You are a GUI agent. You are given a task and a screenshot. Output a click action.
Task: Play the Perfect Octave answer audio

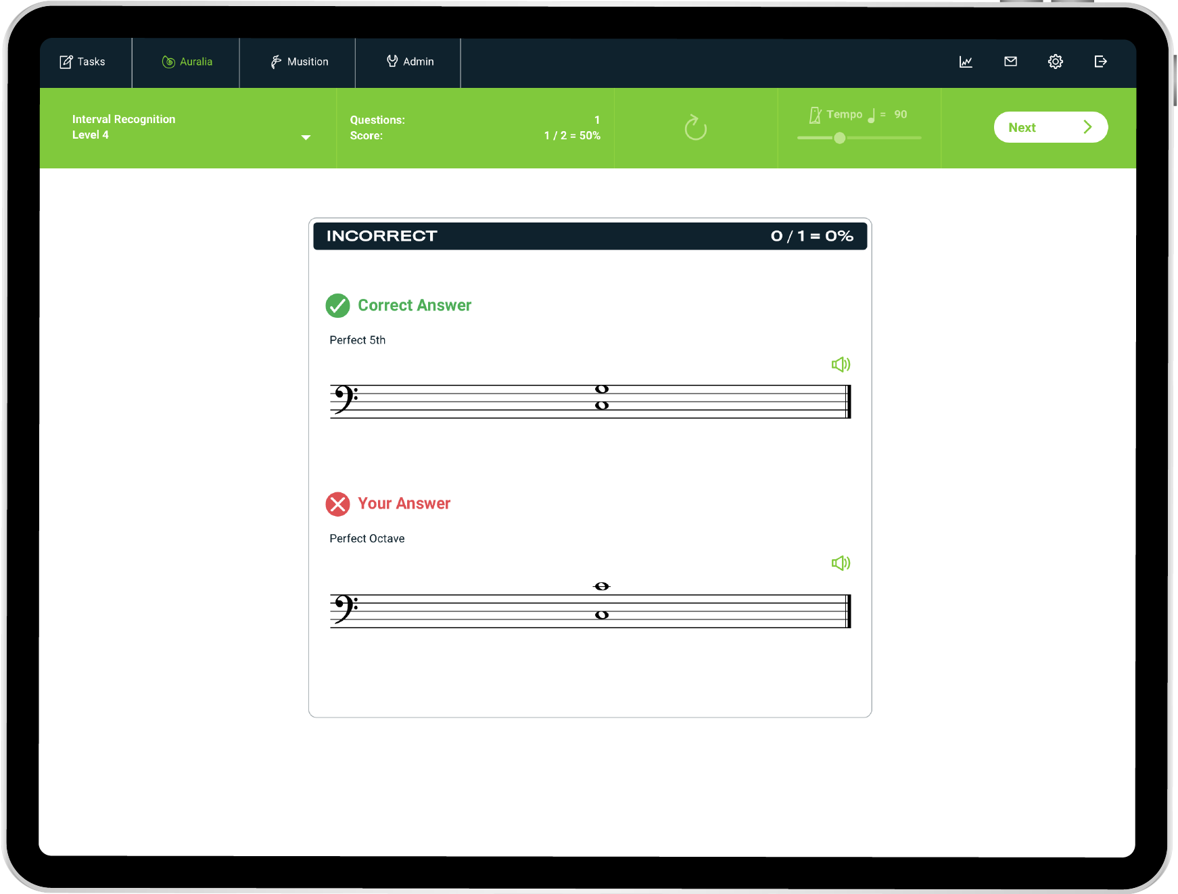(x=841, y=563)
